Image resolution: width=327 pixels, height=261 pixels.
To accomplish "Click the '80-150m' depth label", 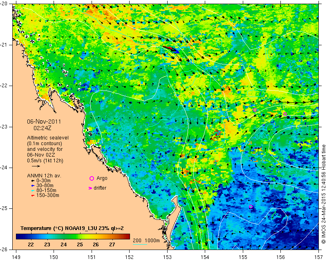I will click(46, 190).
